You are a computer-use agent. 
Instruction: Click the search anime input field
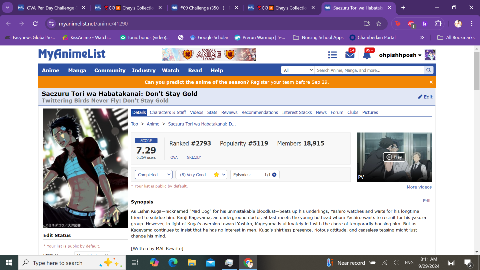point(369,70)
